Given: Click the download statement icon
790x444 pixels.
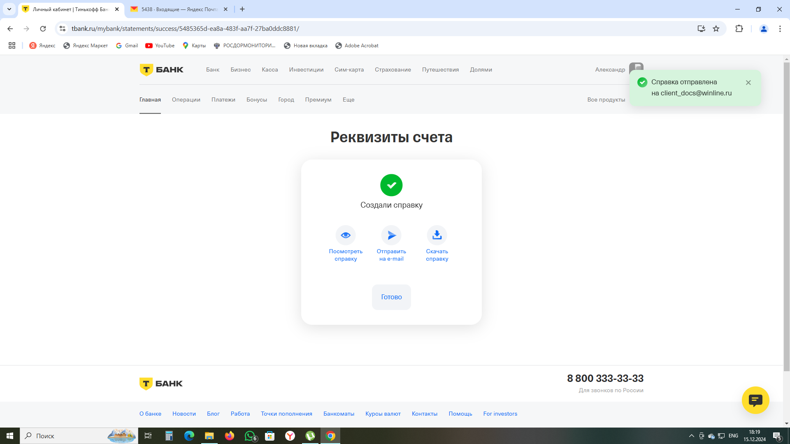Looking at the screenshot, I should click(437, 235).
